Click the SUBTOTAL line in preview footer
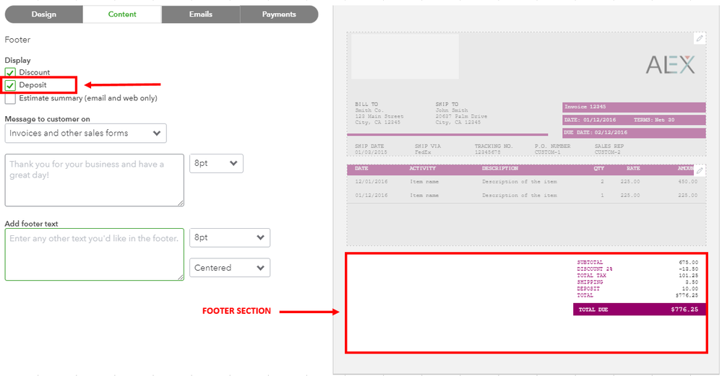This screenshot has height=376, width=722. [637, 263]
